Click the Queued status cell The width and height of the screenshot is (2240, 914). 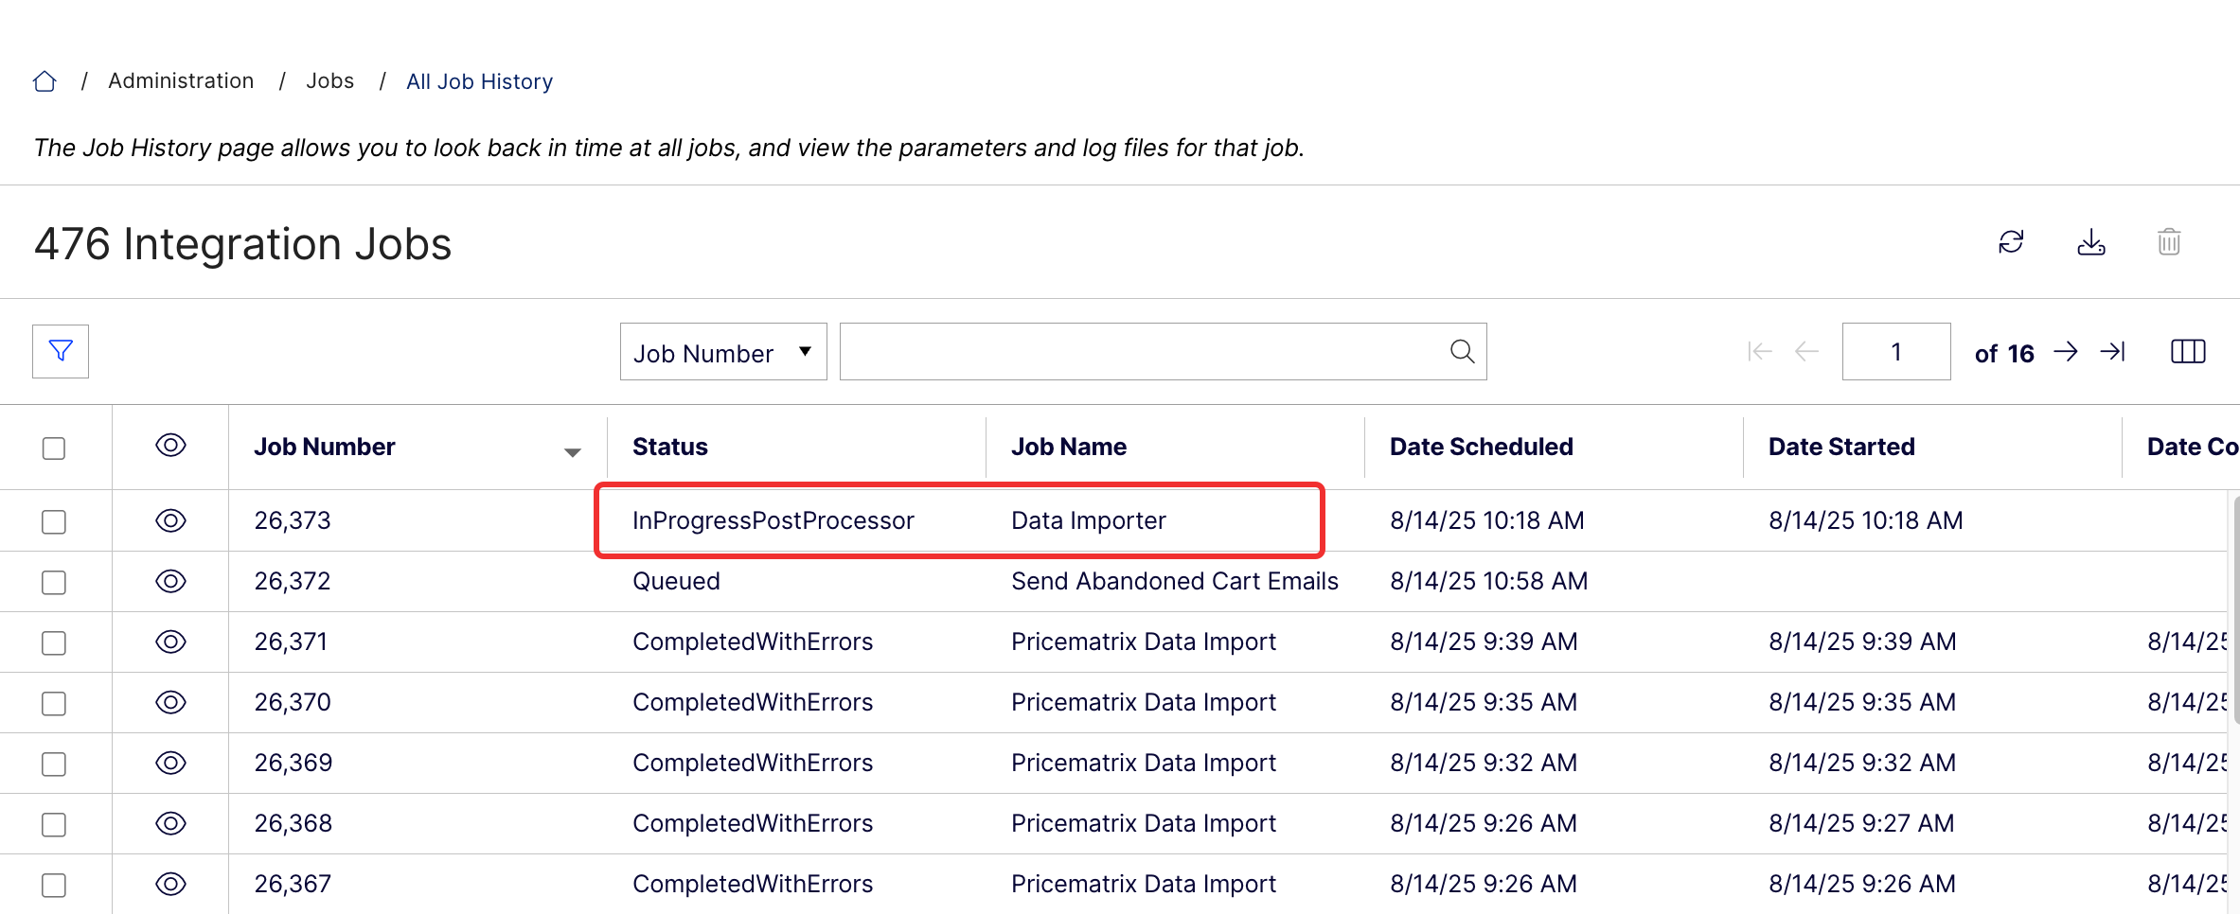point(676,581)
